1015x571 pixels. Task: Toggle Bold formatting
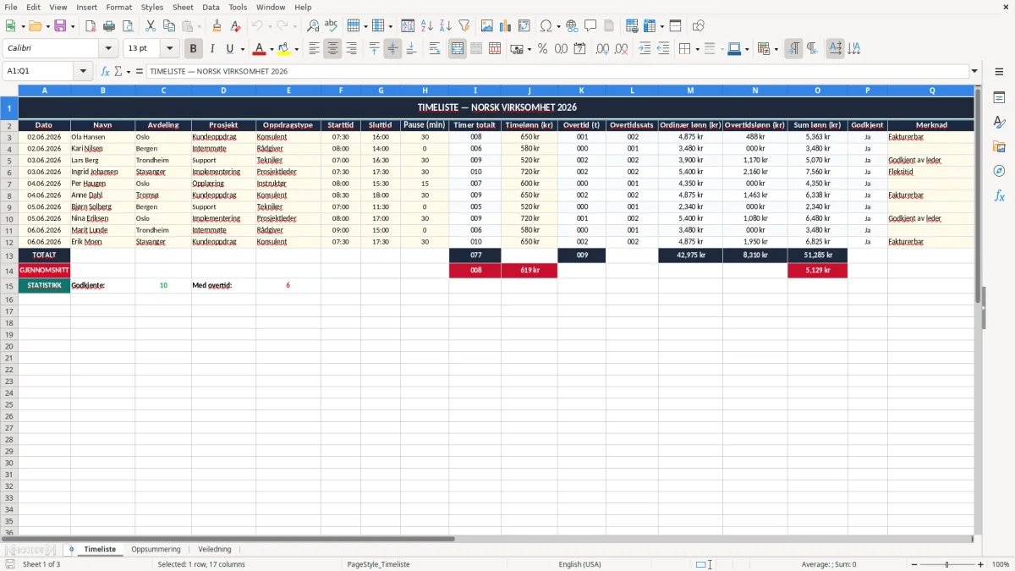point(194,49)
